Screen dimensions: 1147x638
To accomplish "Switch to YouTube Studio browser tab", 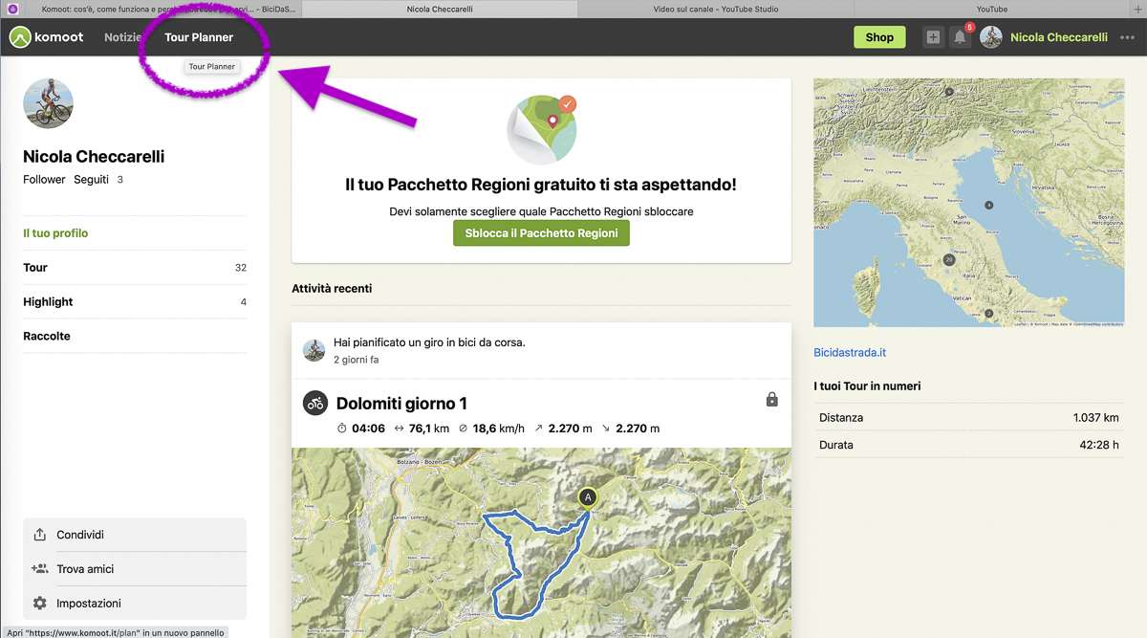I will click(715, 9).
